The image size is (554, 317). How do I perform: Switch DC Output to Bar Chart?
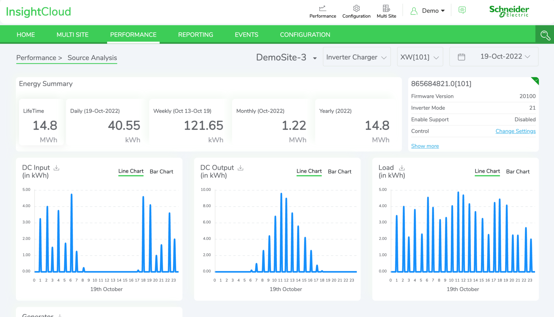pos(340,171)
